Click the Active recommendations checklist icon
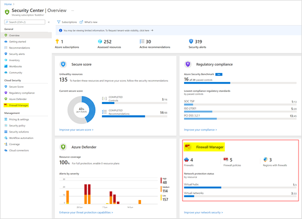 142,41
